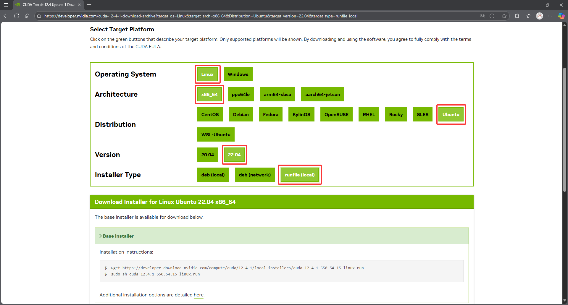Add this page to favorites star
The height and width of the screenshot is (305, 568).
tap(504, 16)
